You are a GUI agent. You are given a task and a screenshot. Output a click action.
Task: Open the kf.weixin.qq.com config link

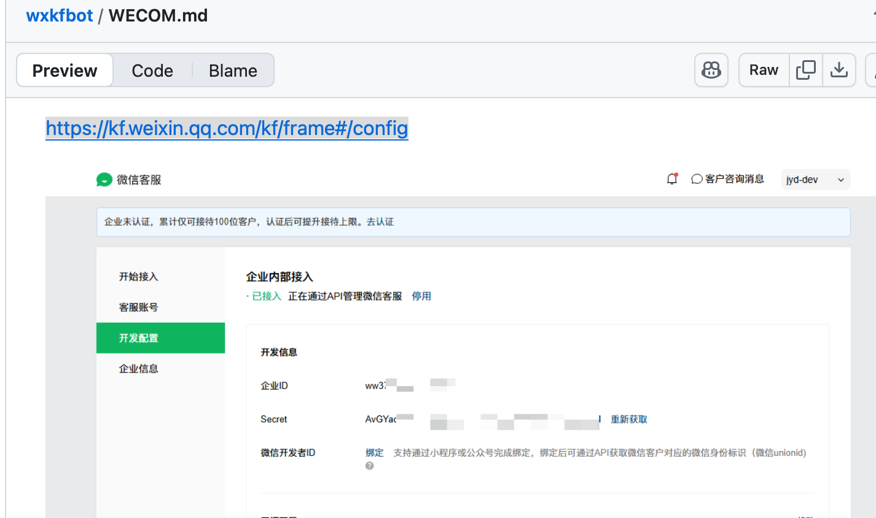(227, 128)
